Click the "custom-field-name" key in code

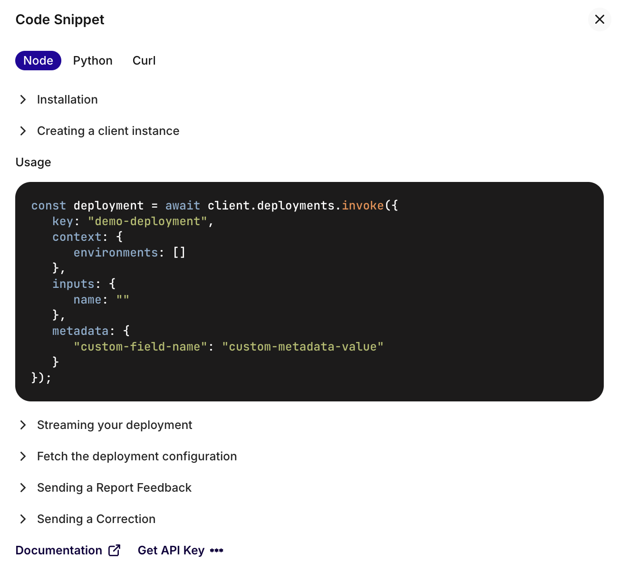[x=140, y=347]
